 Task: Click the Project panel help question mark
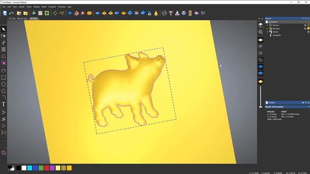[x=303, y=18]
